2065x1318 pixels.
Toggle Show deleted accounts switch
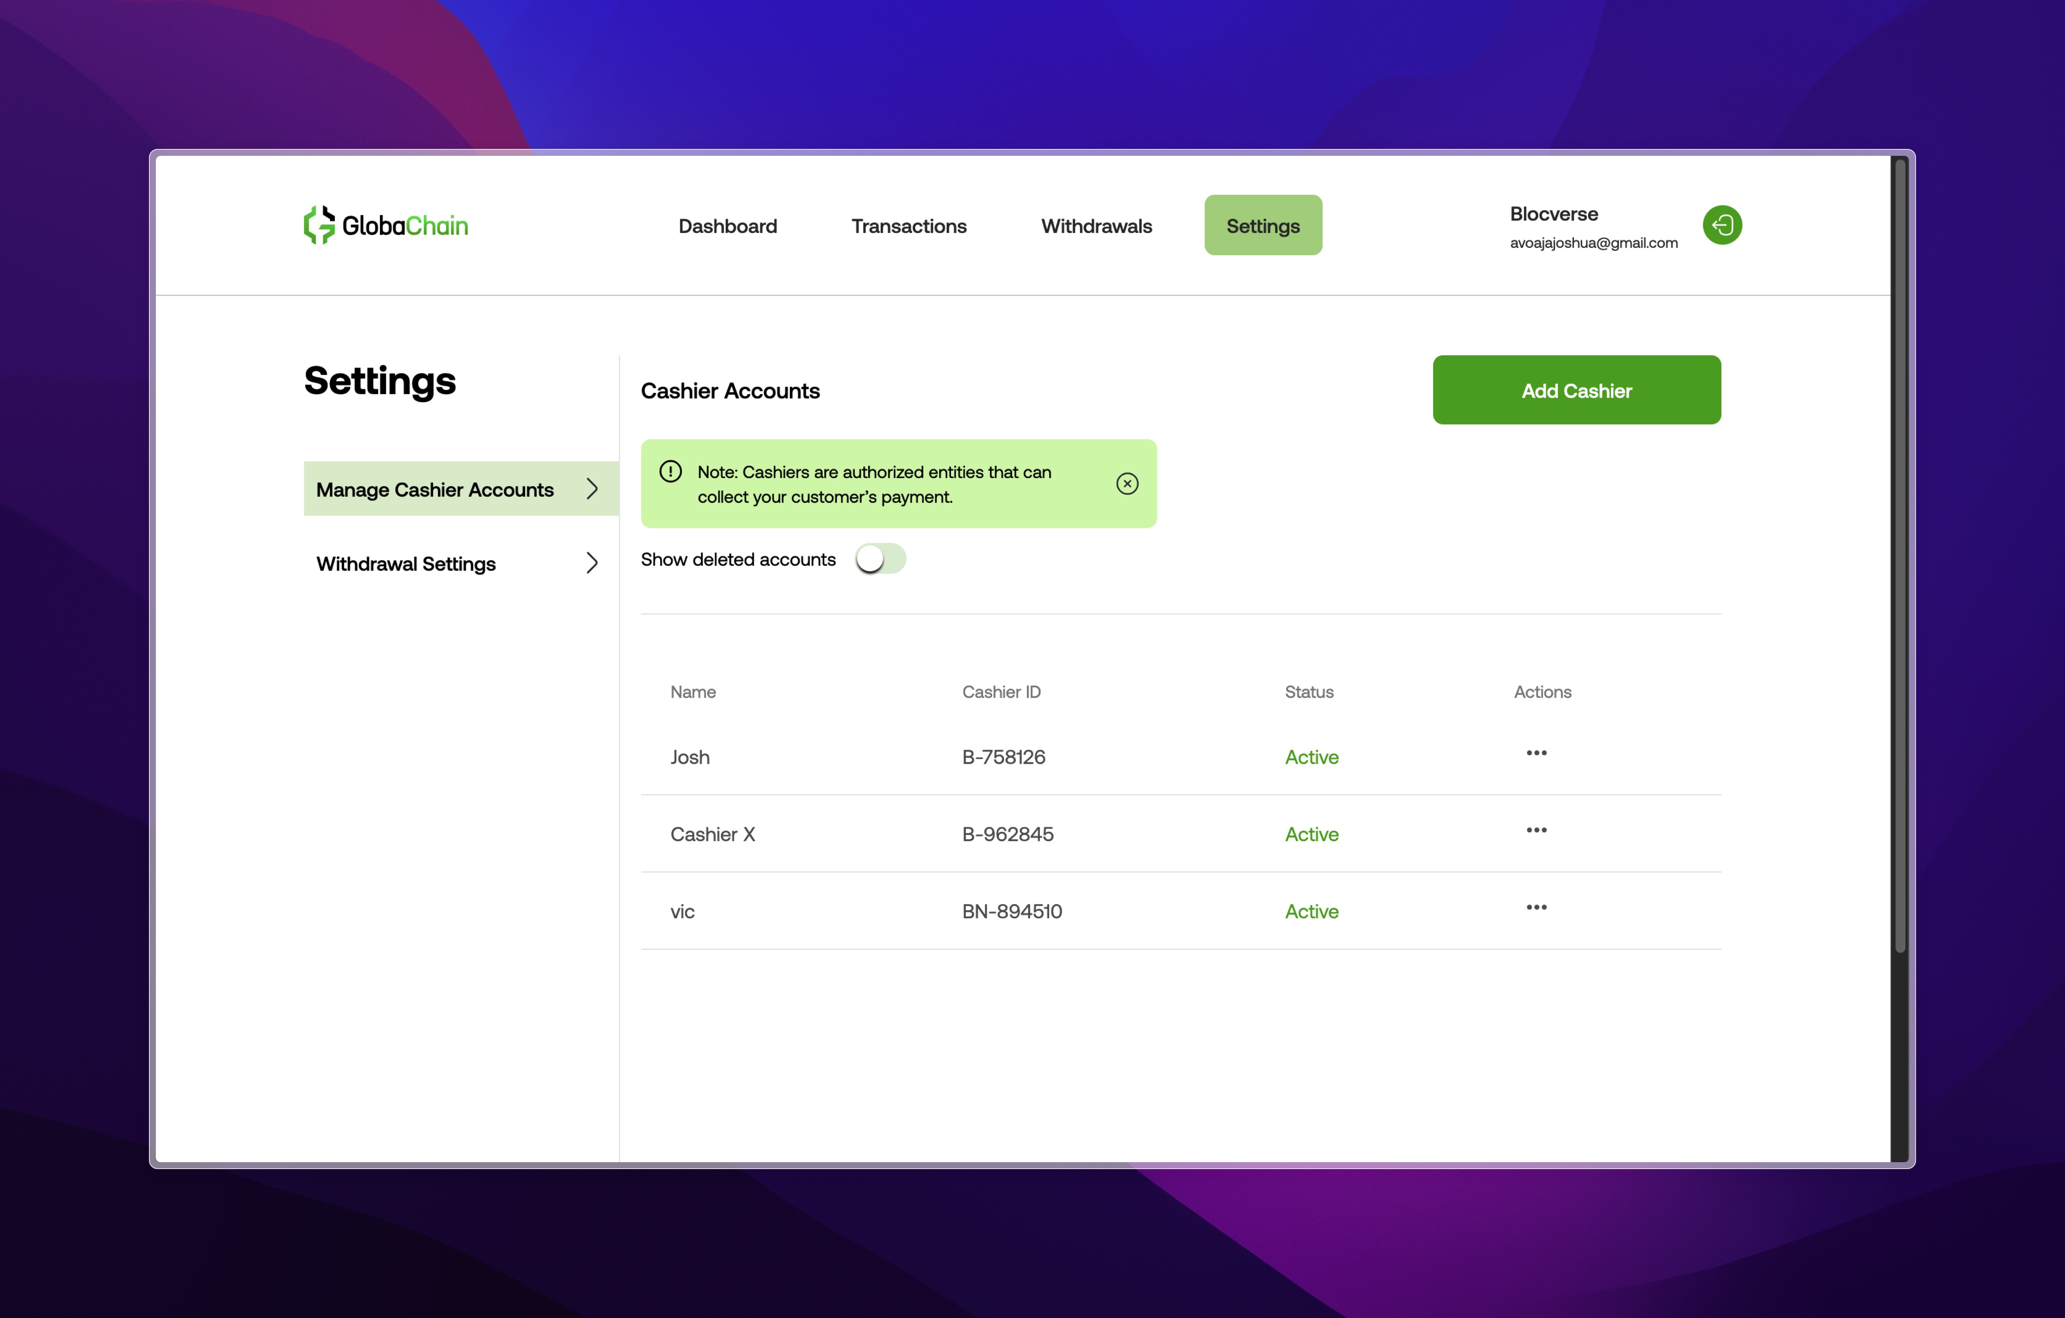pos(880,559)
